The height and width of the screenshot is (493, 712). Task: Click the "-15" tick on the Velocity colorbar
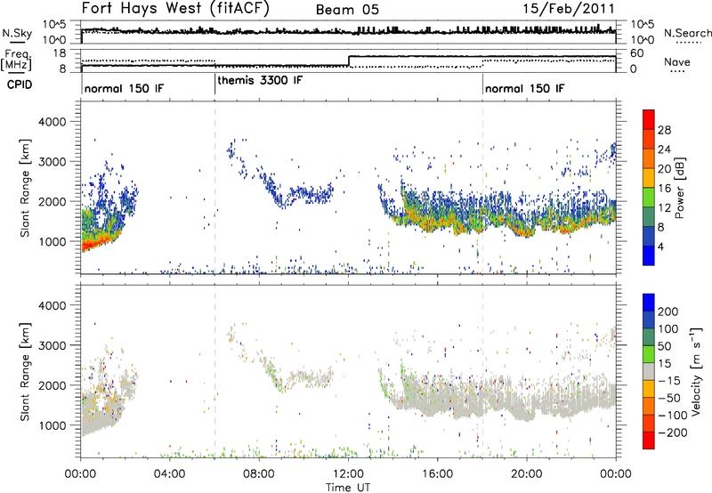click(x=669, y=381)
